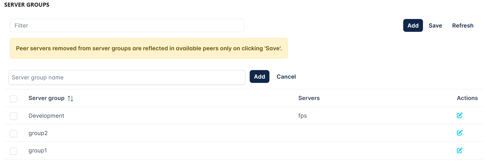Tick the select-all header checkbox
The image size is (490, 165).
click(x=13, y=99)
